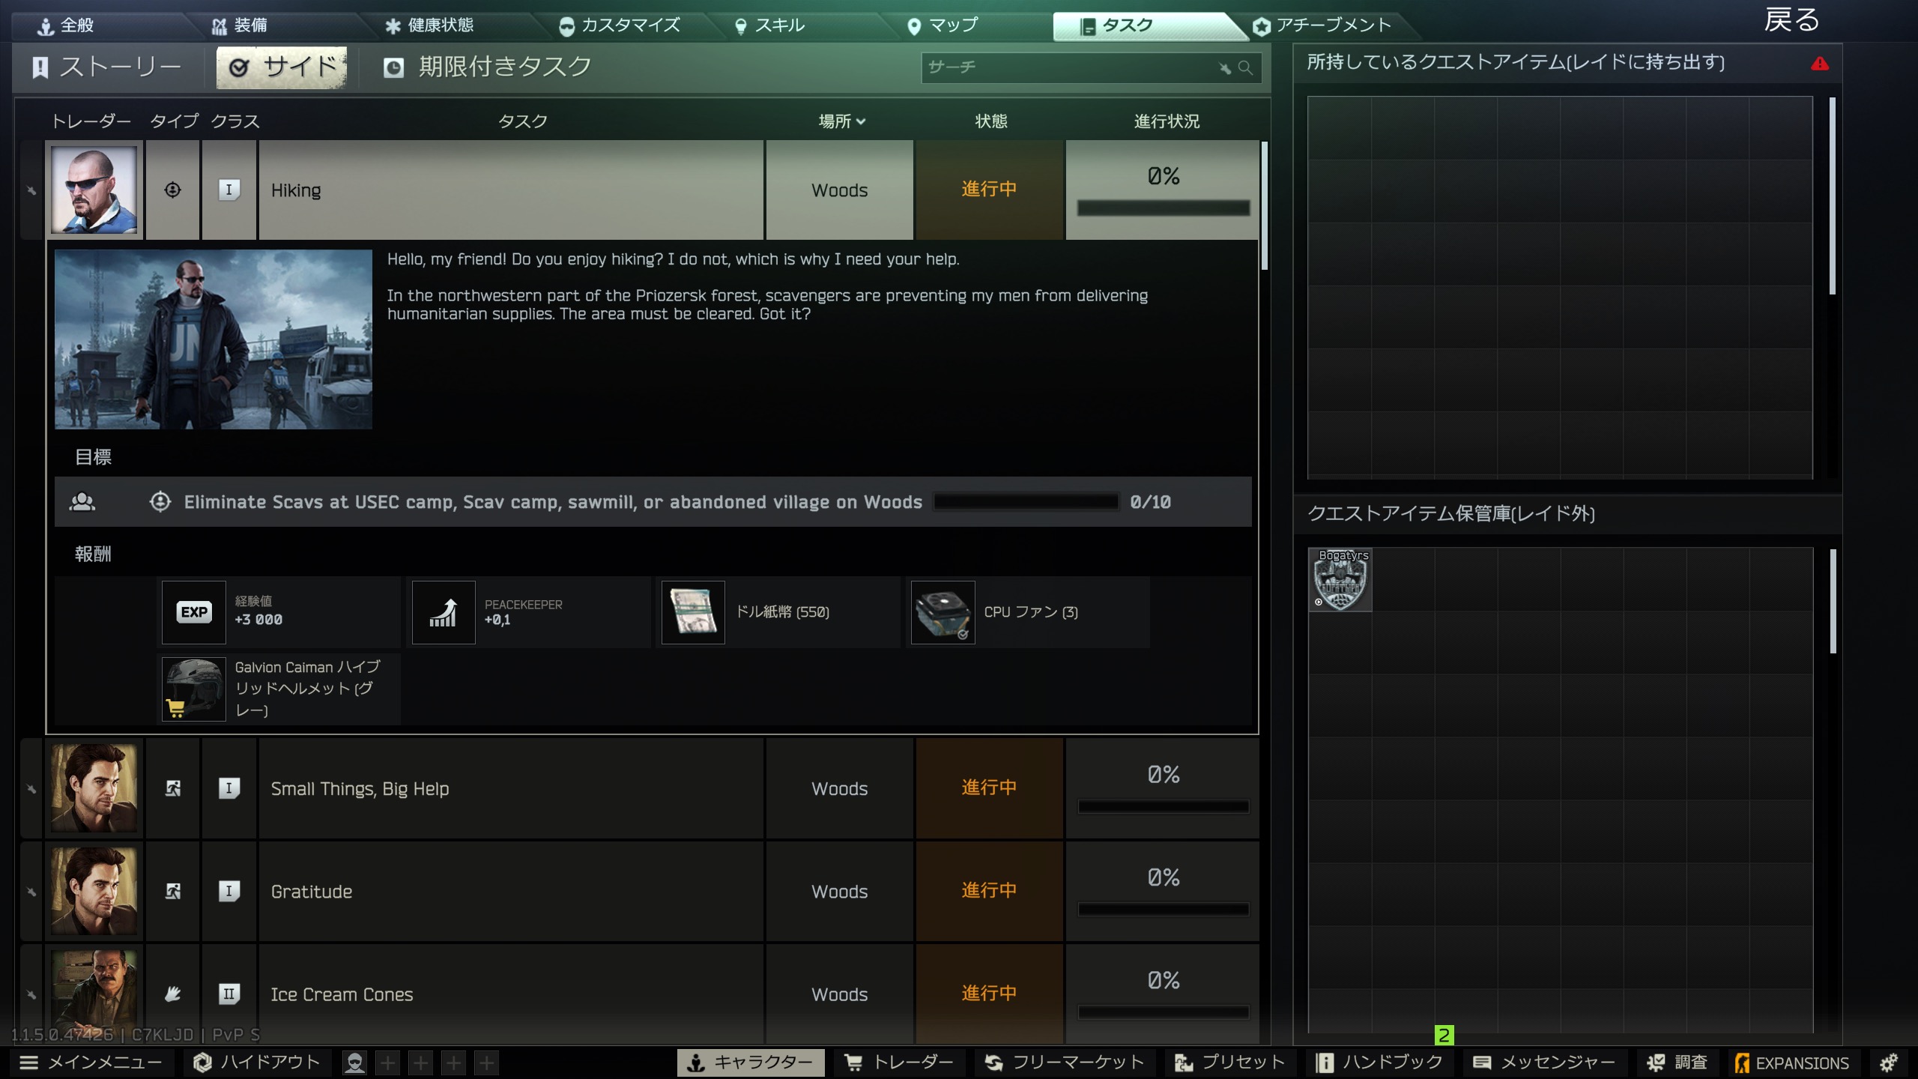The height and width of the screenshot is (1079, 1918).
Task: Sort tasks by 場所 column dropdown
Action: tap(841, 121)
